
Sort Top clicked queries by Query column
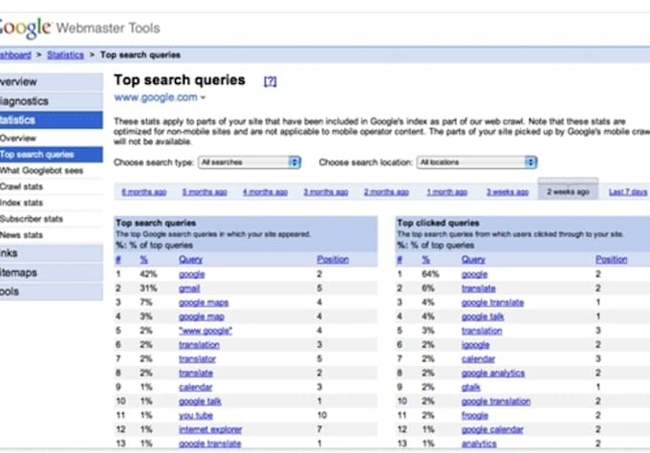coord(473,259)
